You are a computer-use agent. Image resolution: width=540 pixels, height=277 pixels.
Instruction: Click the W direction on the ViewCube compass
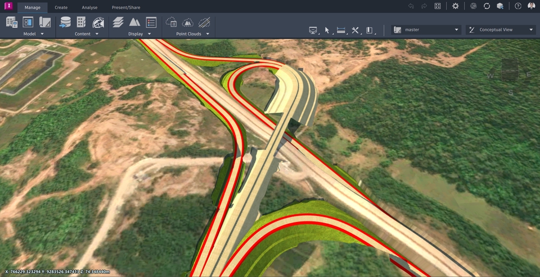click(x=490, y=76)
